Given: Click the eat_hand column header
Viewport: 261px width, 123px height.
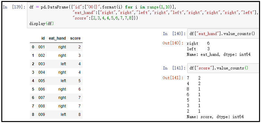Looking at the screenshot, I should tap(57, 38).
